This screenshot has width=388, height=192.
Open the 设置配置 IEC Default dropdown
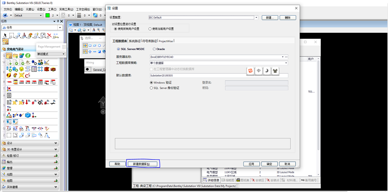tap(256, 18)
